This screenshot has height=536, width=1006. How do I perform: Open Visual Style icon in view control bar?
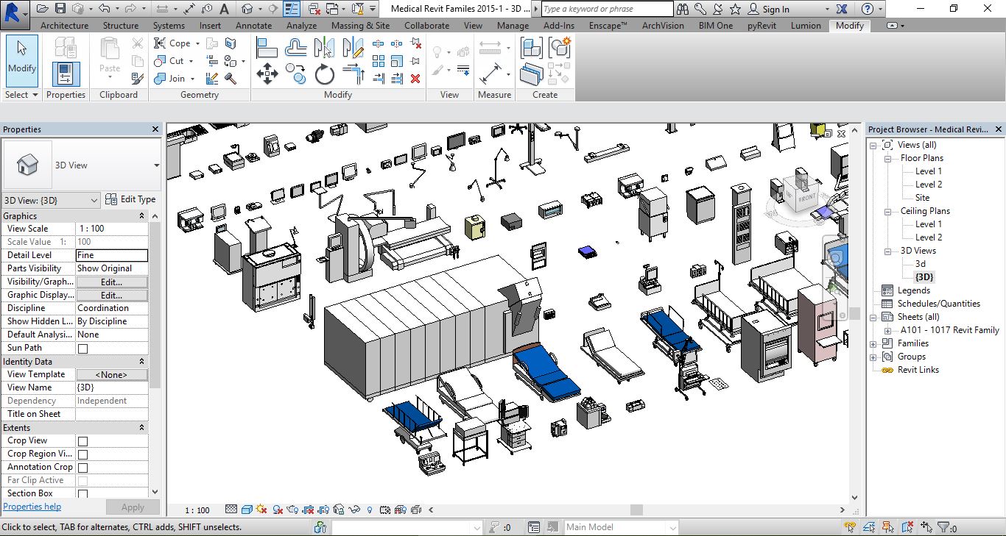[247, 510]
